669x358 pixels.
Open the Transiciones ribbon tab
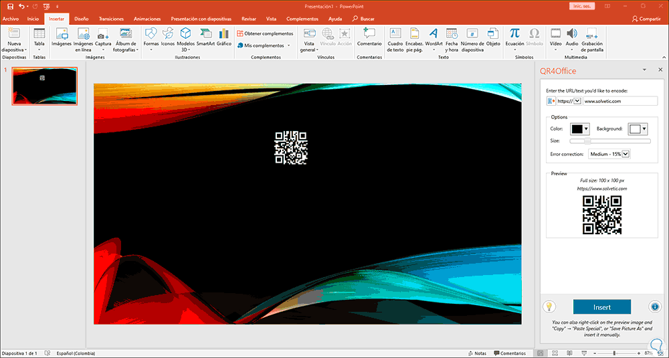tap(111, 19)
